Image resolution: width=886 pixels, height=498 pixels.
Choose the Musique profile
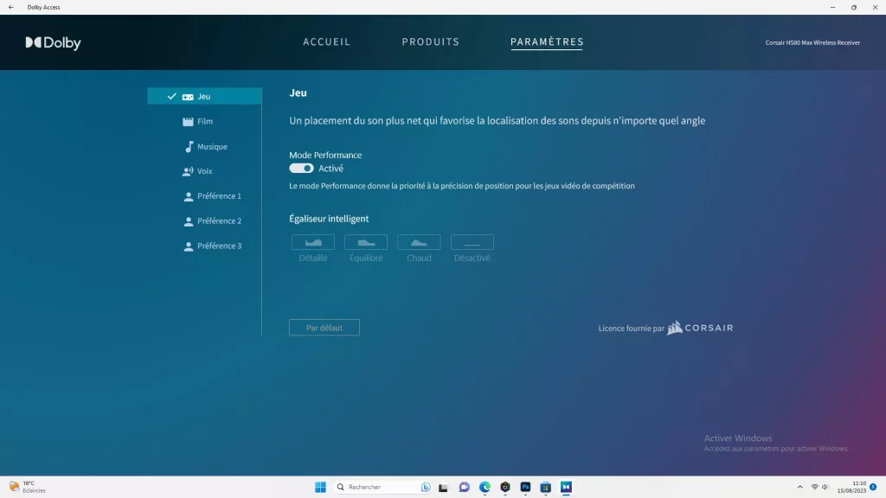point(204,146)
